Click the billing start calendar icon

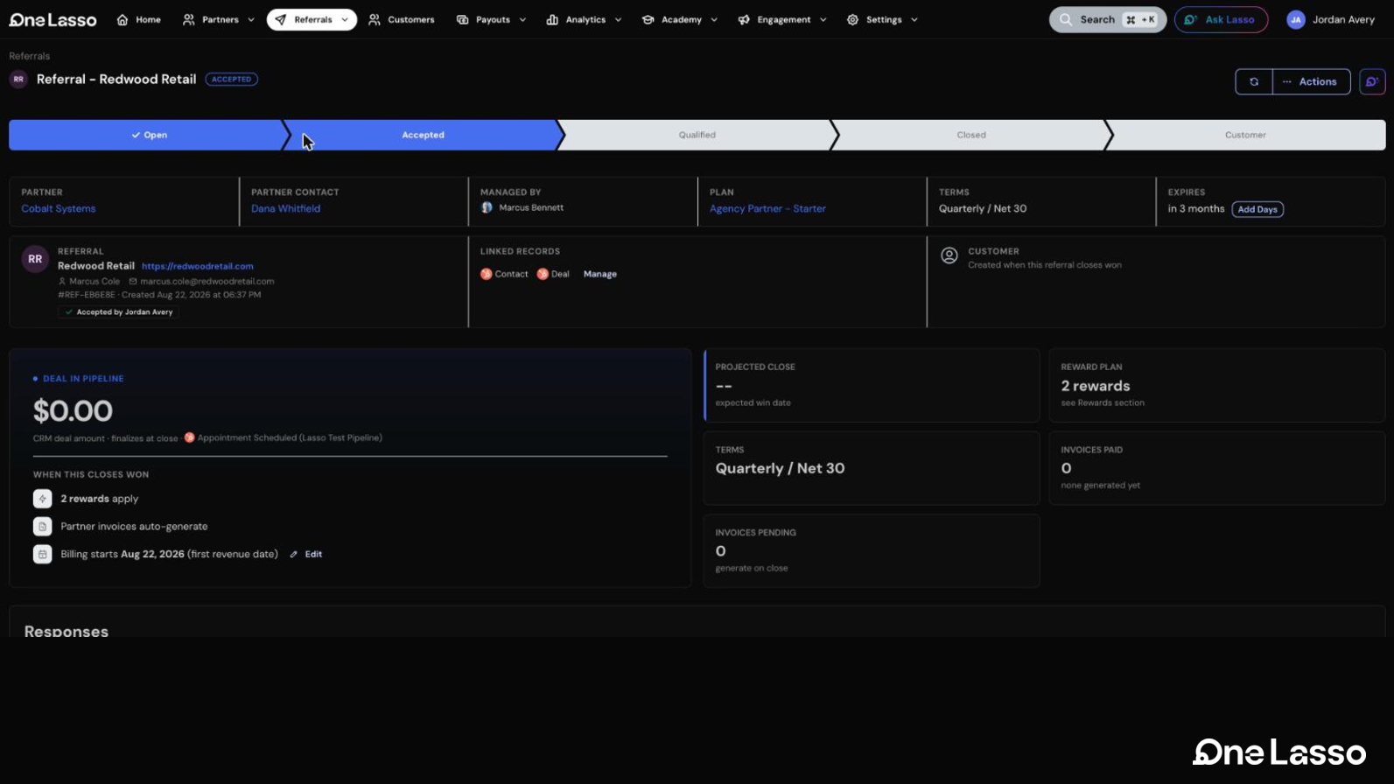tap(42, 554)
